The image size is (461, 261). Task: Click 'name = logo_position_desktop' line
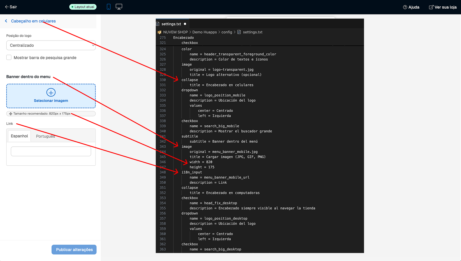219,218
